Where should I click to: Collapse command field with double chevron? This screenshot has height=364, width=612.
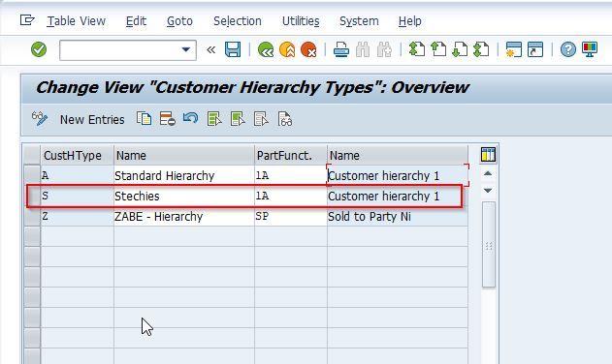(x=210, y=49)
